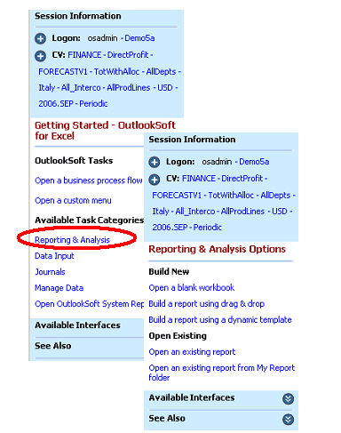341x433 pixels.
Task: Choose Build a report using drag & drop
Action: (x=206, y=303)
